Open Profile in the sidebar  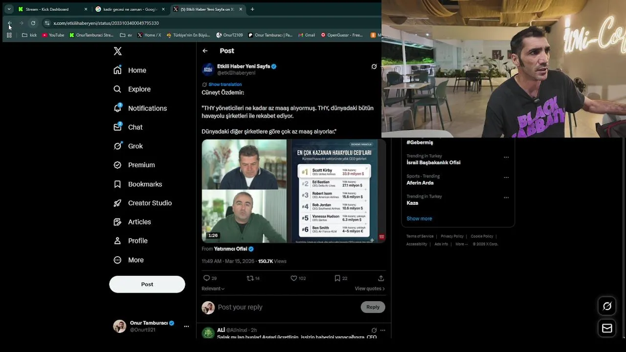click(131, 241)
